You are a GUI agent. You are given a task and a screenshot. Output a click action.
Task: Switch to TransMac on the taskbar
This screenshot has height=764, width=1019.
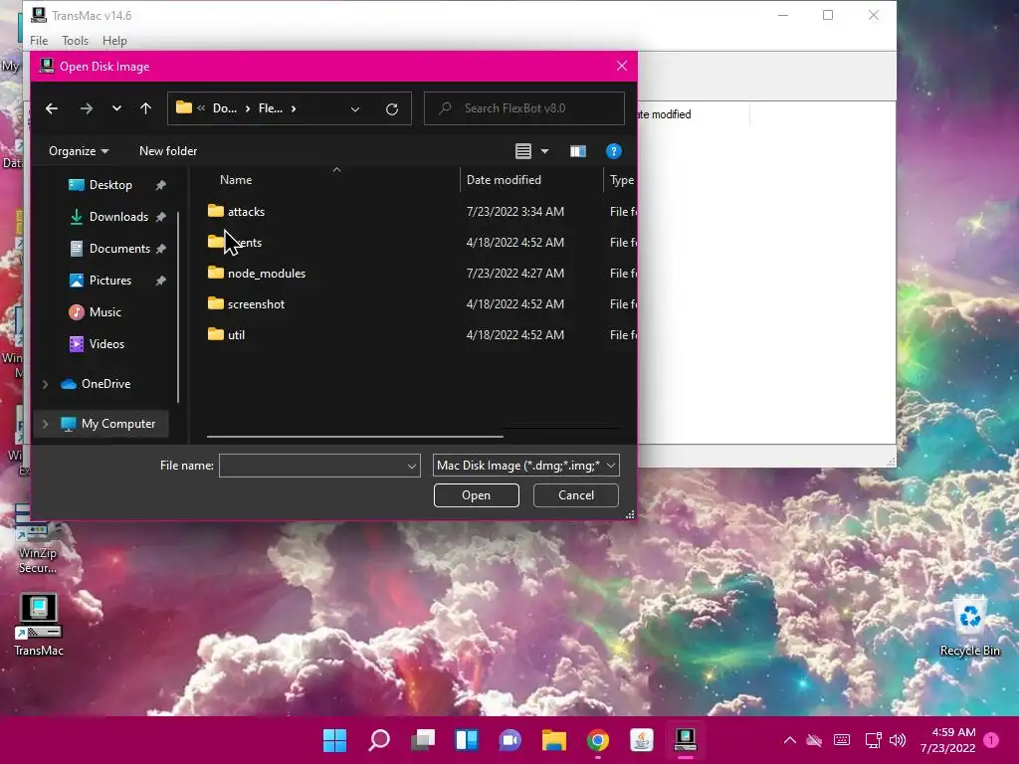[685, 740]
